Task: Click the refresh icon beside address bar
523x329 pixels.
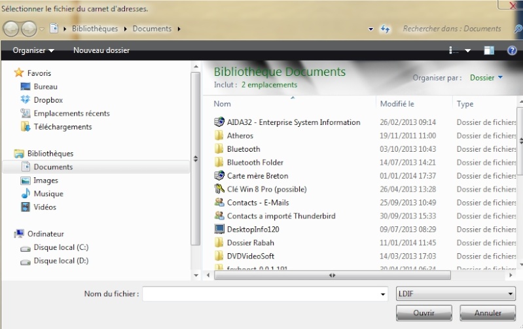Action: (x=386, y=29)
